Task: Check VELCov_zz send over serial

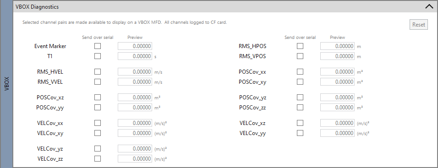Action: (98, 159)
